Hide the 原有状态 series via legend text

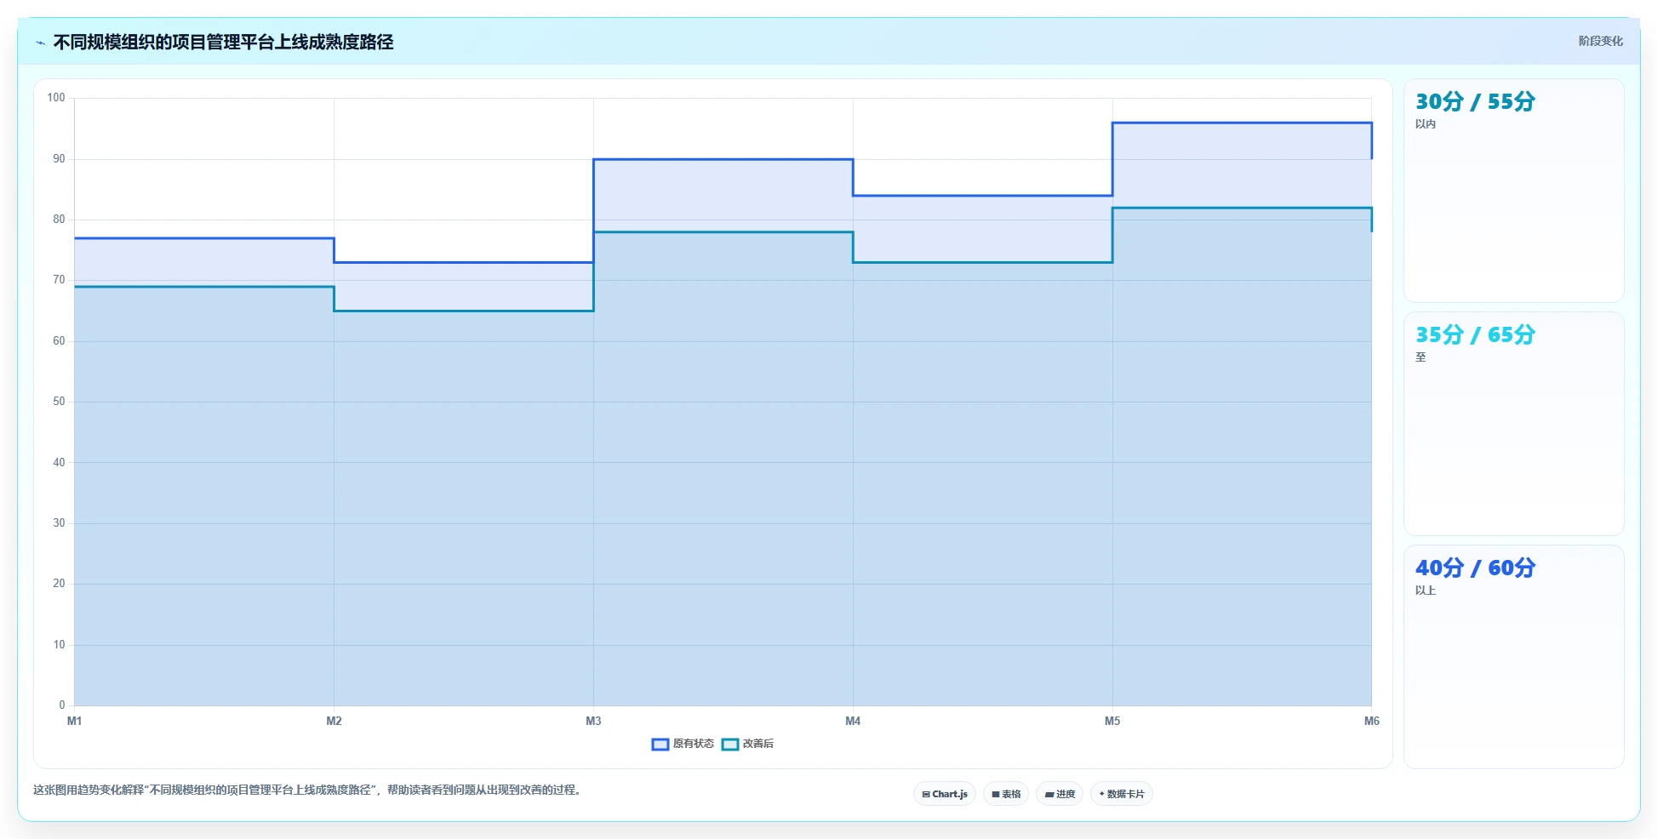(693, 744)
